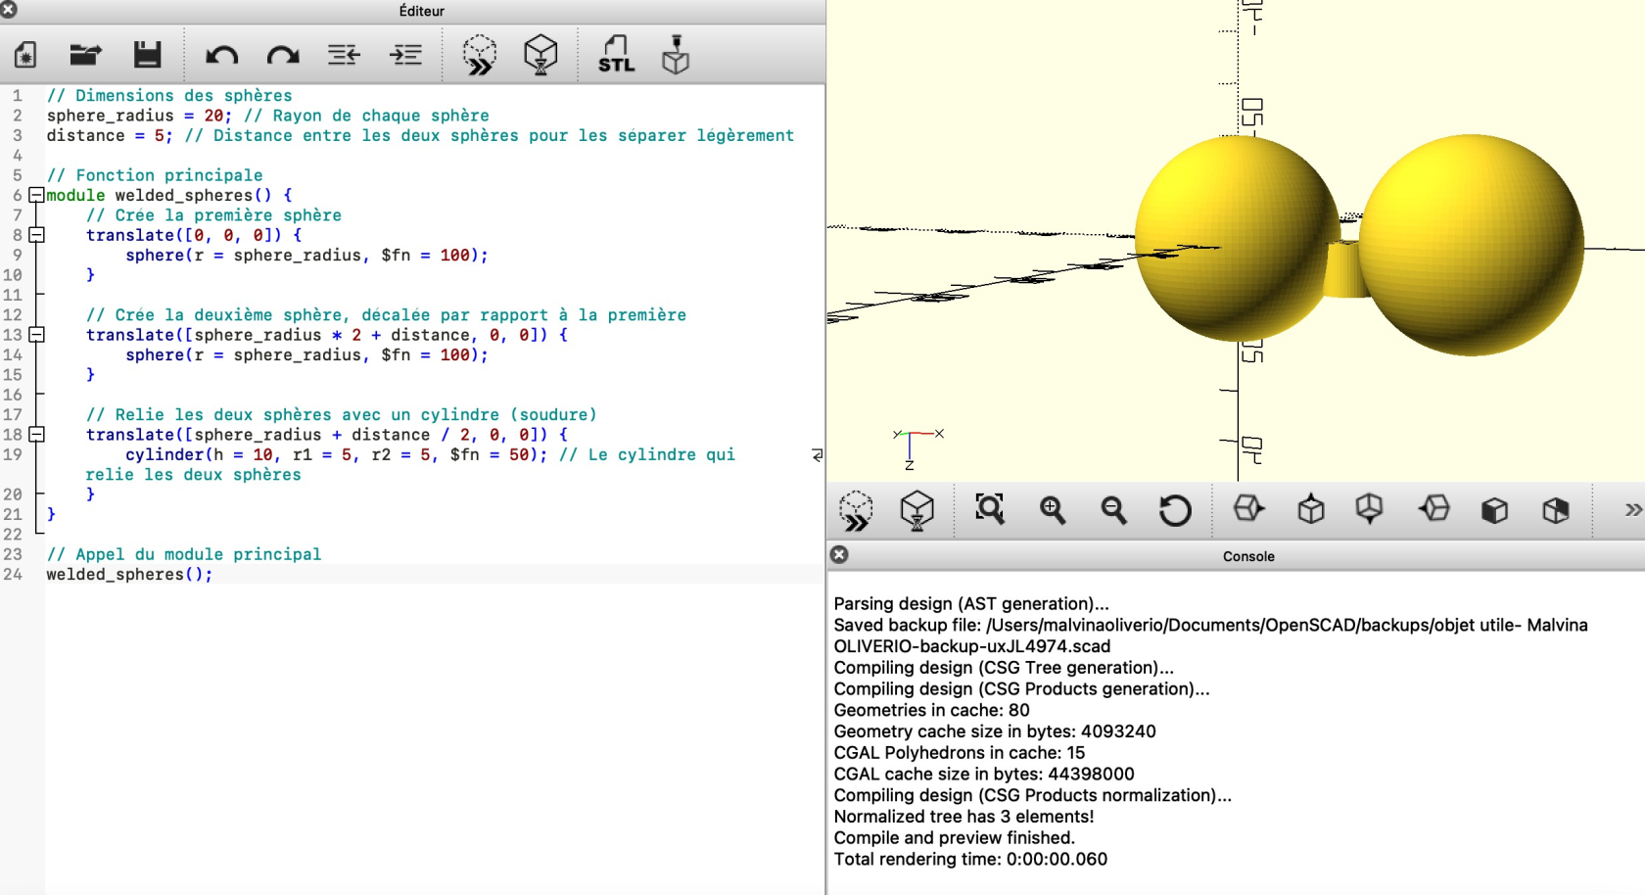This screenshot has height=895, width=1645.
Task: Click the New file icon in editor toolbar
Action: 26,55
